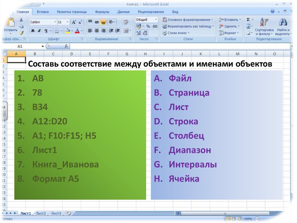Open the Вид ribbon tab
Image resolution: width=297 pixels, height=223 pixels.
175,12
